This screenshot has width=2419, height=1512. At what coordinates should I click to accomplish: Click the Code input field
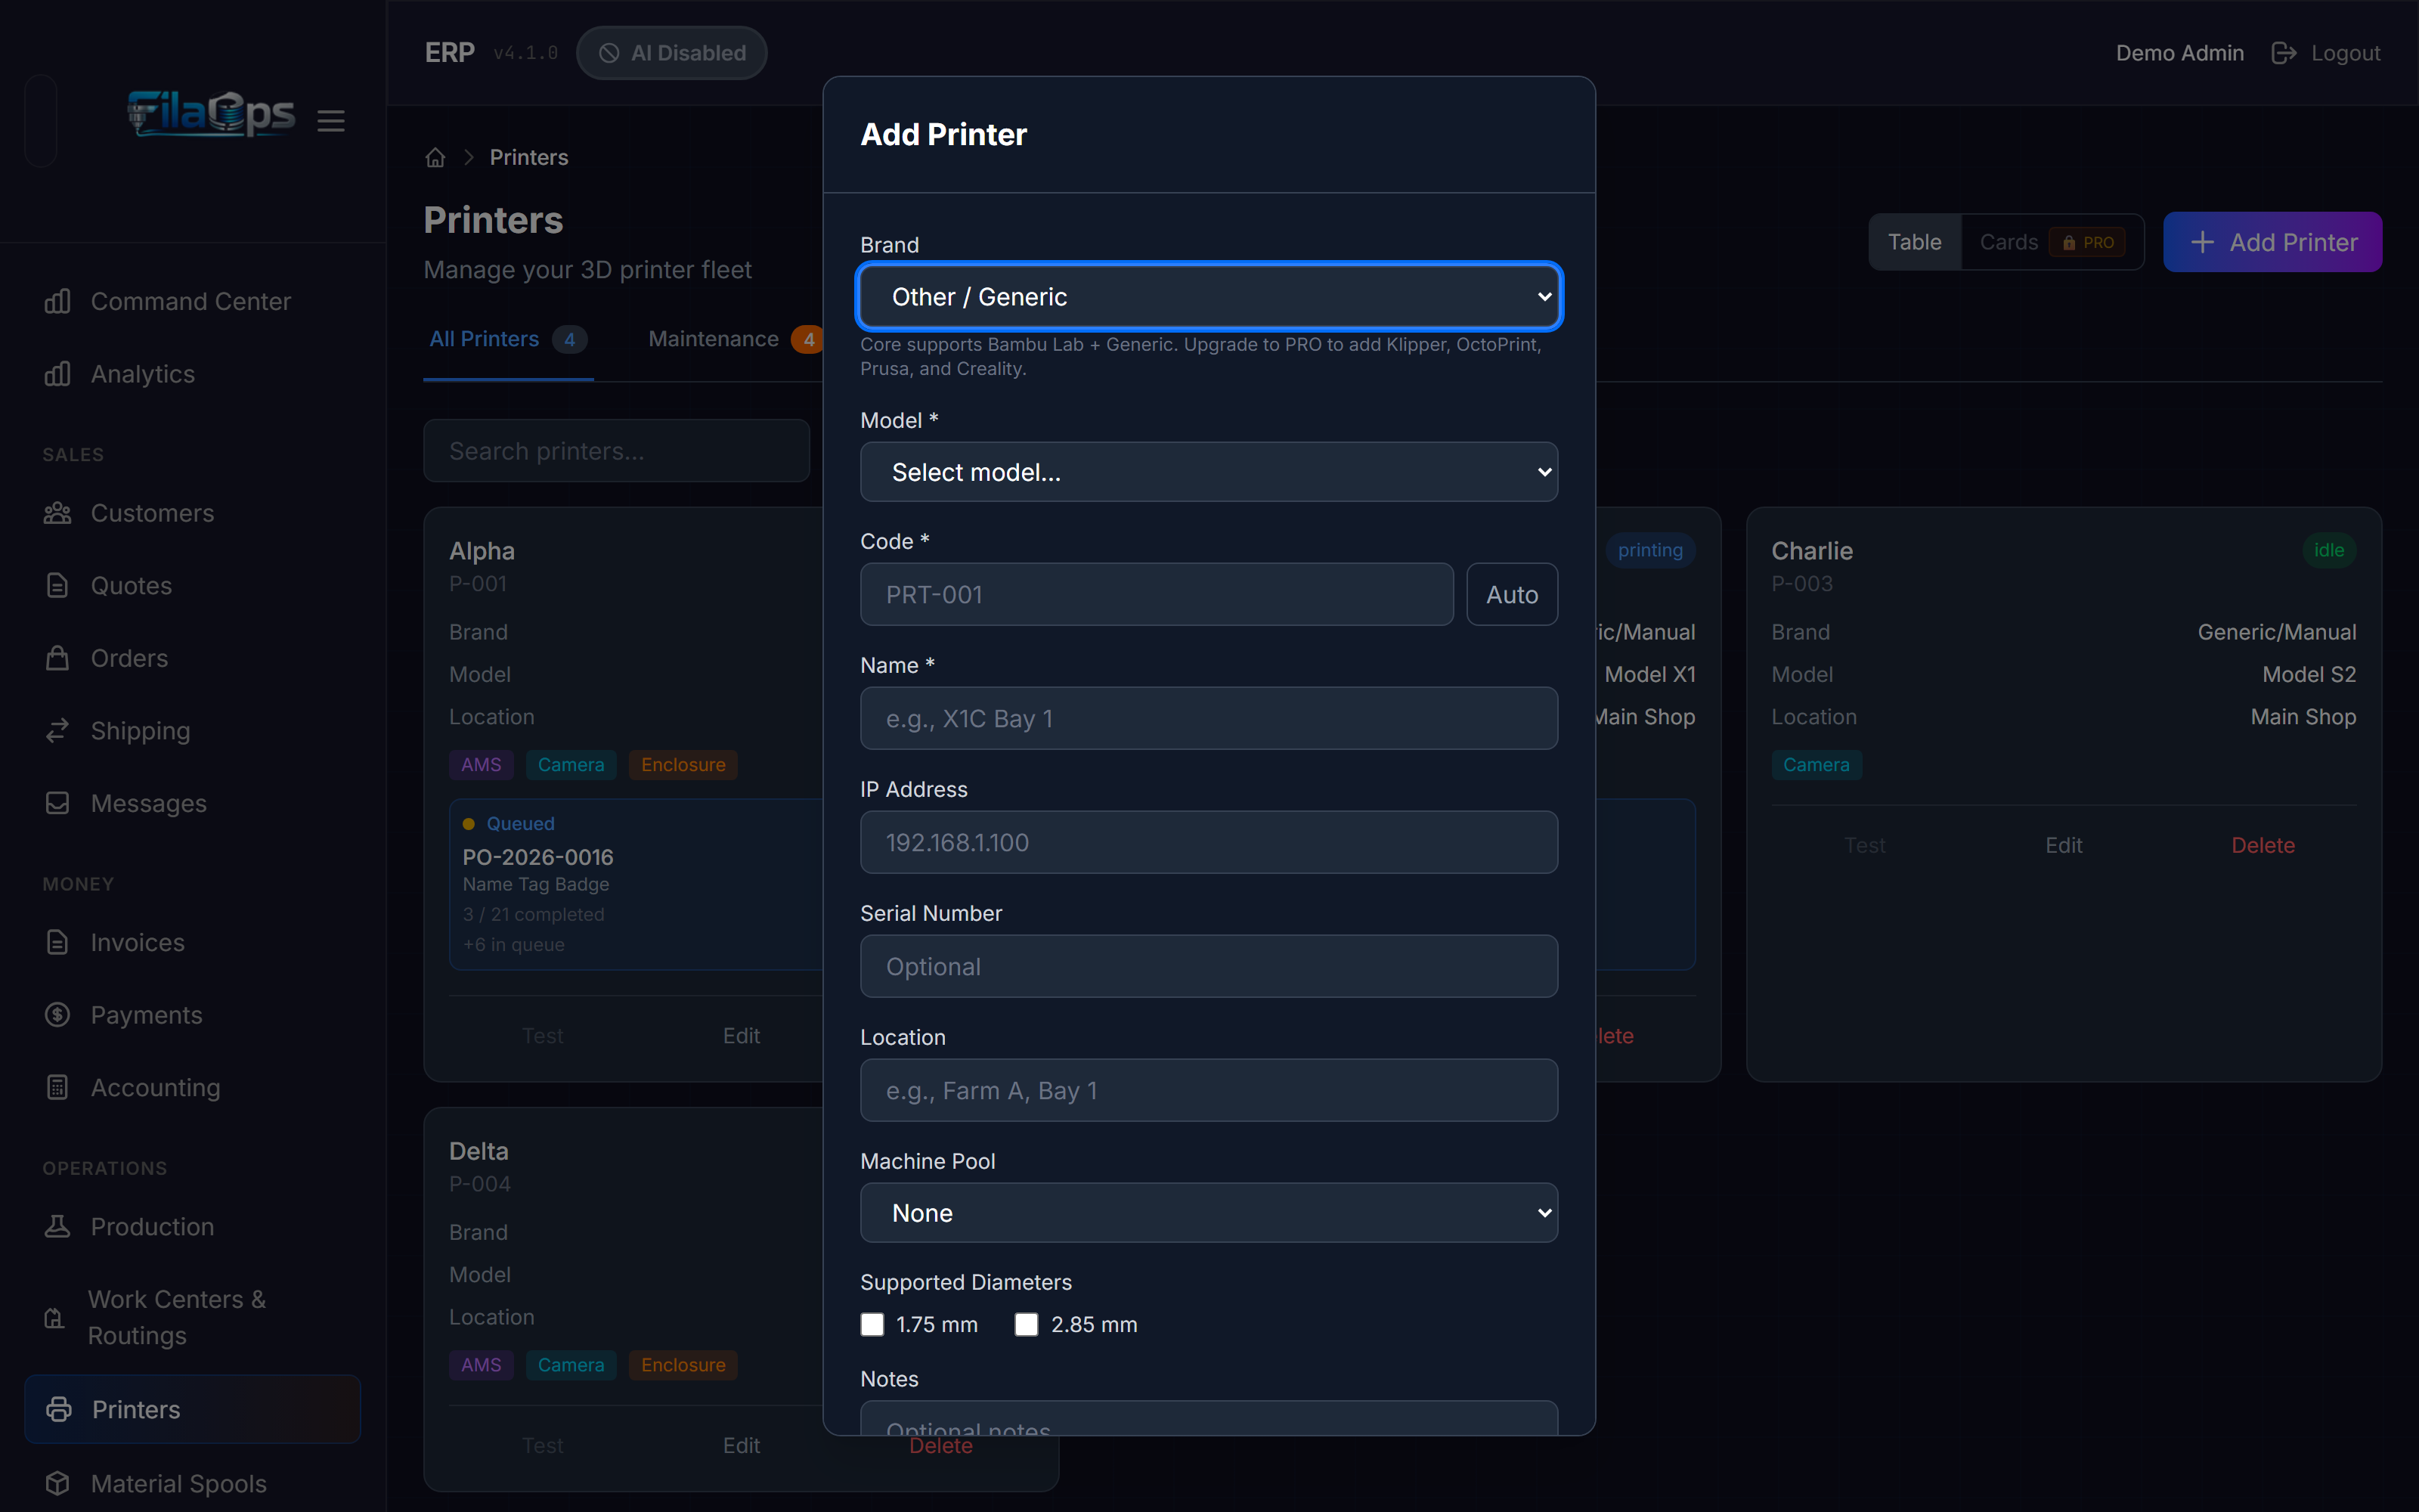(1157, 594)
